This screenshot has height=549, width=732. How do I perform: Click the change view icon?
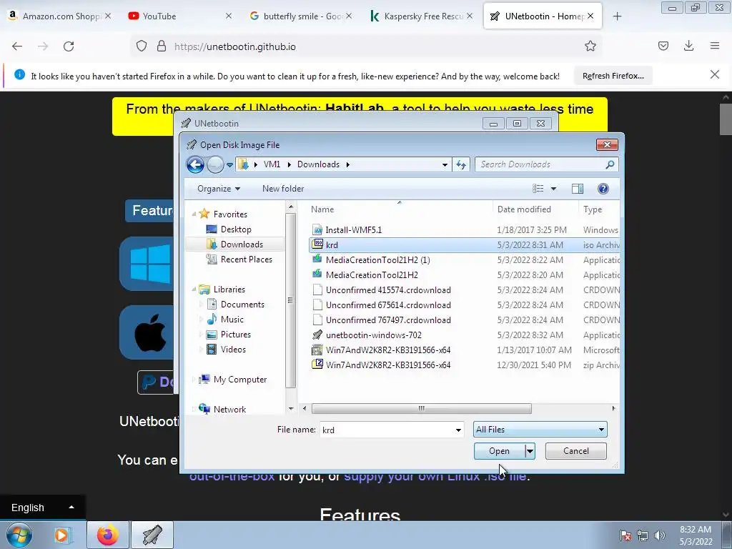pyautogui.click(x=538, y=189)
